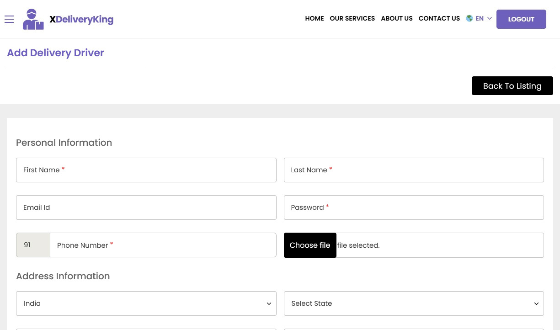Click the Add Delivery Driver heading
Screen dimensions: 560x330
tap(55, 53)
